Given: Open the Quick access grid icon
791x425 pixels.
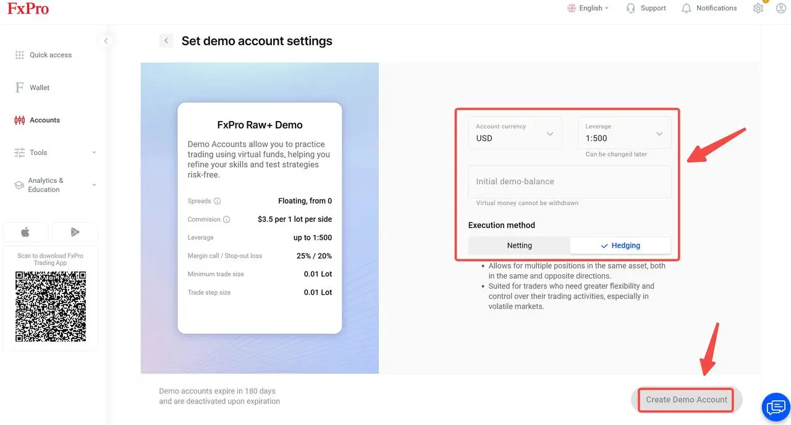Looking at the screenshot, I should click(x=20, y=55).
